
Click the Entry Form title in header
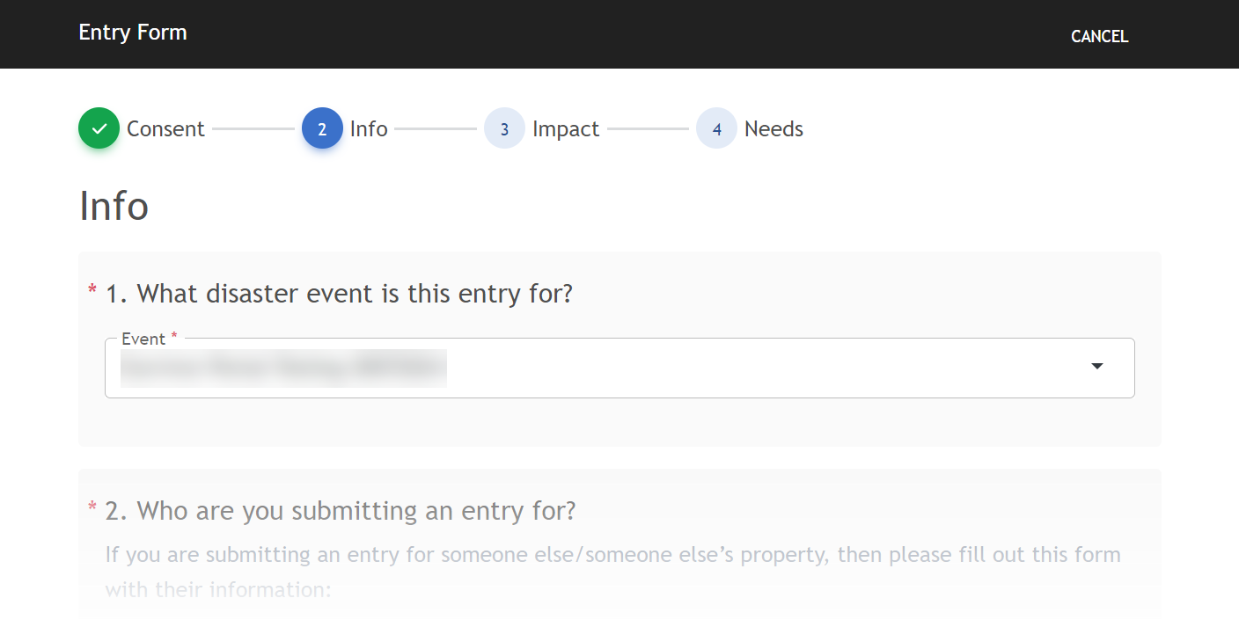(x=133, y=33)
